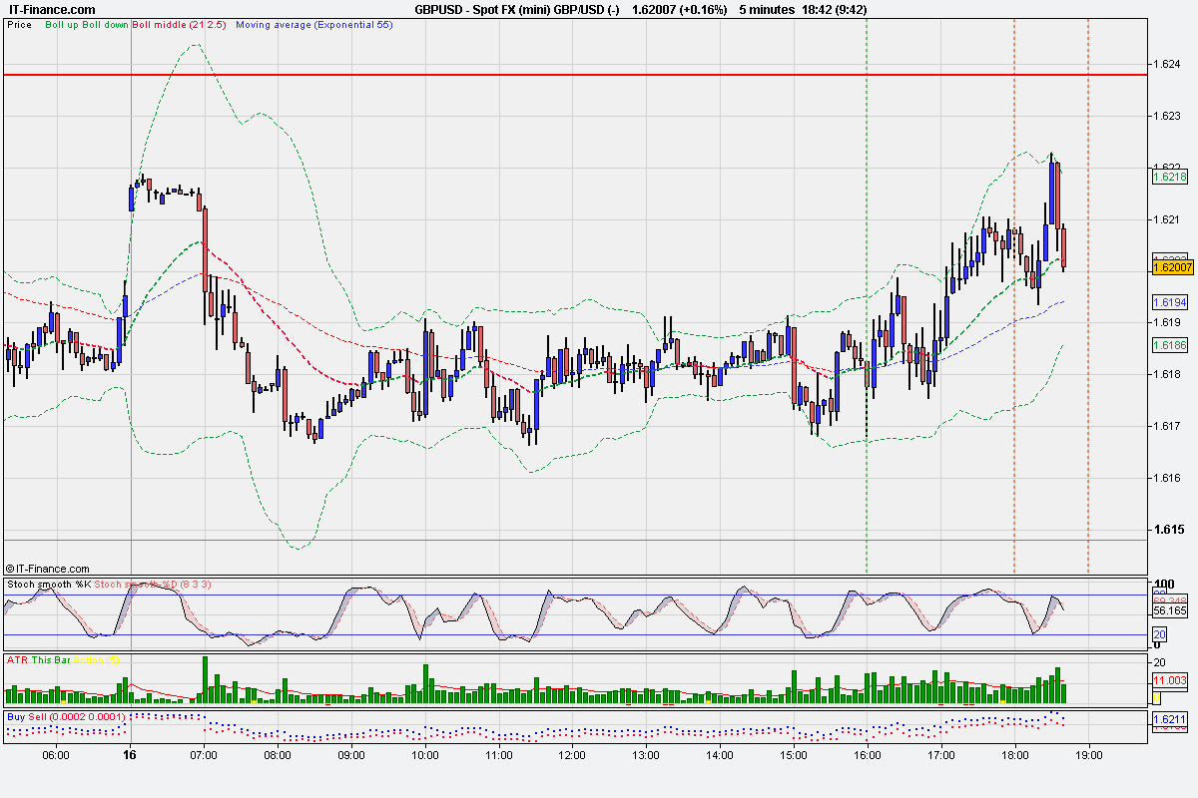Click the 100 scale label in stochastic panel
The width and height of the screenshot is (1198, 798).
coord(1162,585)
